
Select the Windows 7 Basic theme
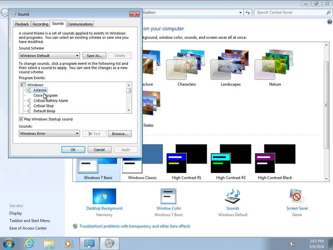(98, 169)
